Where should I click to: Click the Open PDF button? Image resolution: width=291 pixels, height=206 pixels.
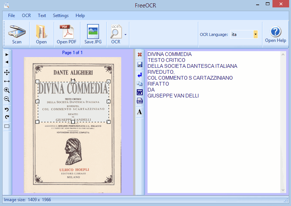(x=66, y=34)
